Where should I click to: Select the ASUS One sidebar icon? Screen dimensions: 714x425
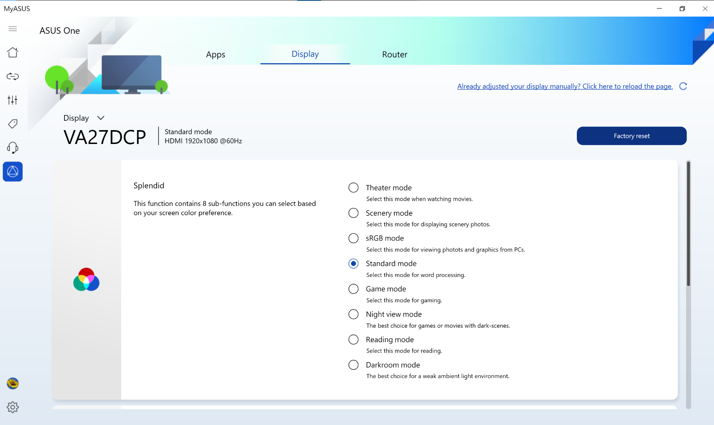tap(13, 172)
